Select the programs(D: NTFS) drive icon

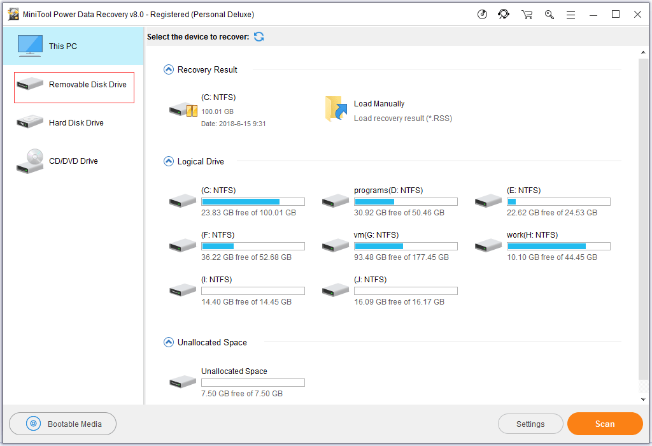(335, 201)
